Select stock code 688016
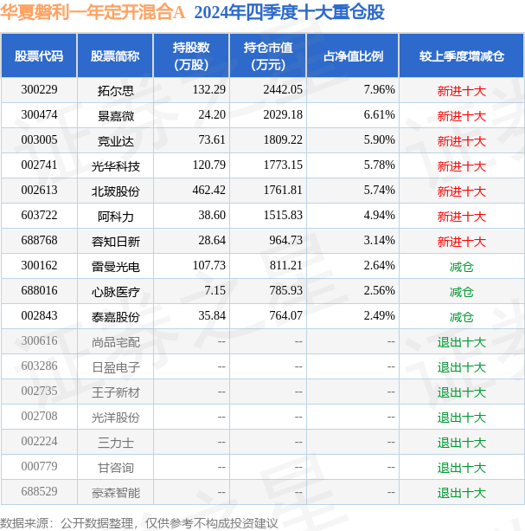The image size is (525, 531). click(x=39, y=290)
